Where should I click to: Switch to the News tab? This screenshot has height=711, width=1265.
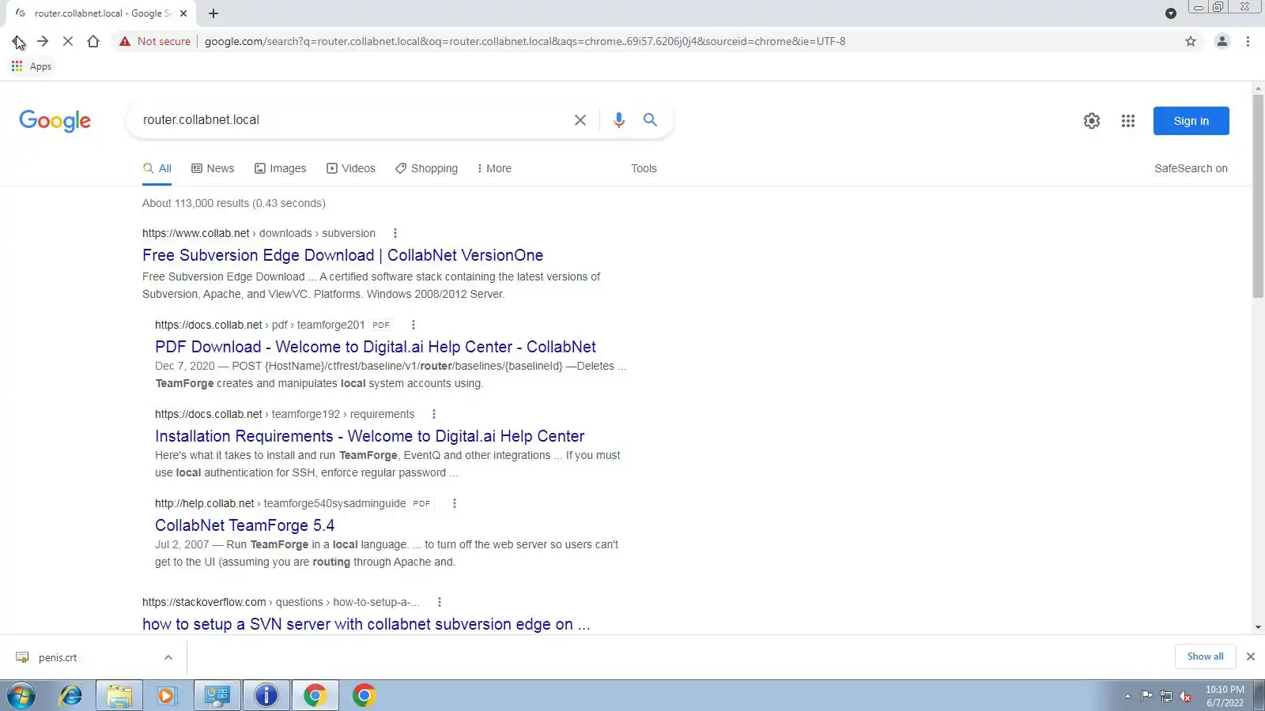click(213, 168)
